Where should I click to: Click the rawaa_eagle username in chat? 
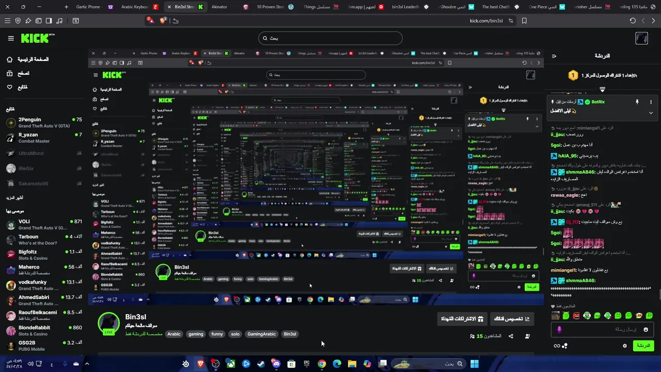(564, 195)
